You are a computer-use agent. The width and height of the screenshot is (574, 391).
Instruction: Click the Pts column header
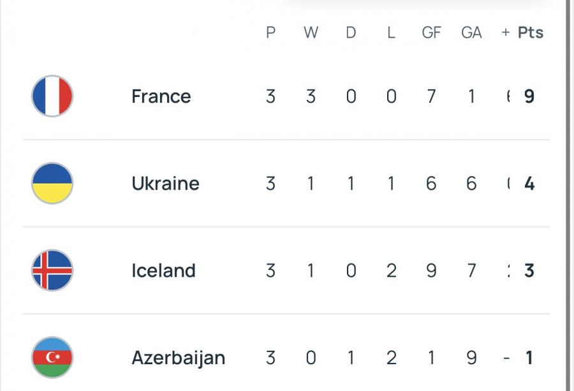pos(531,33)
